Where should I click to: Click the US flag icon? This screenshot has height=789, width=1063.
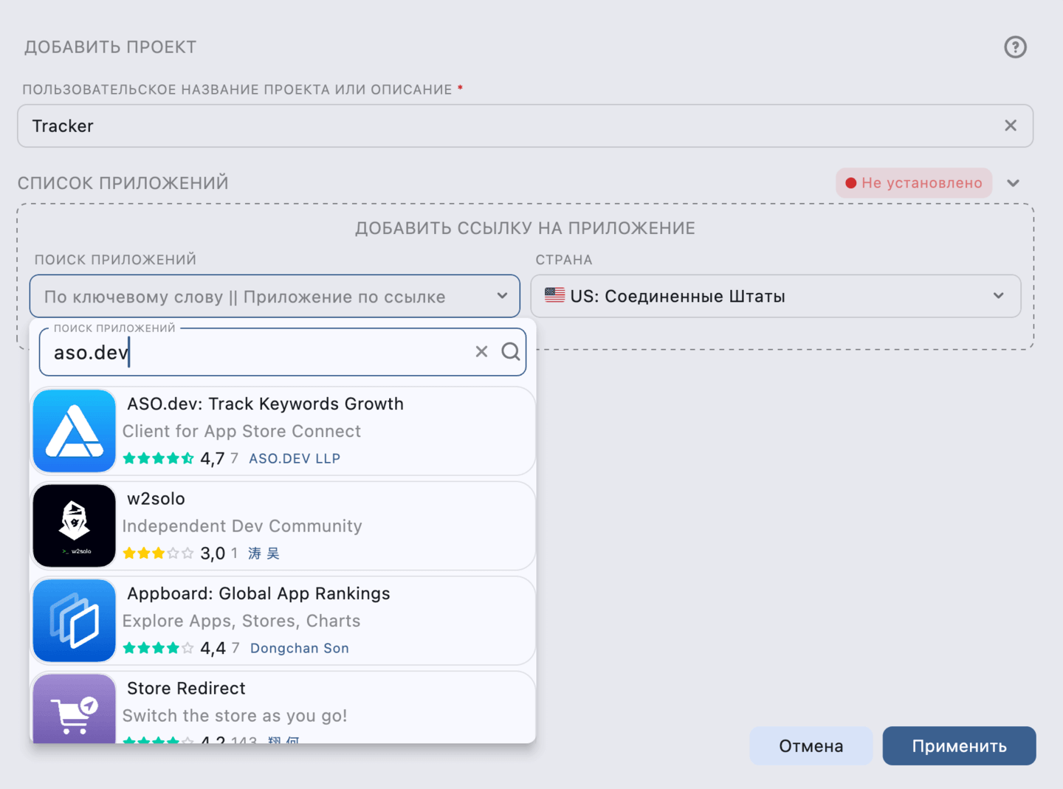click(x=554, y=296)
